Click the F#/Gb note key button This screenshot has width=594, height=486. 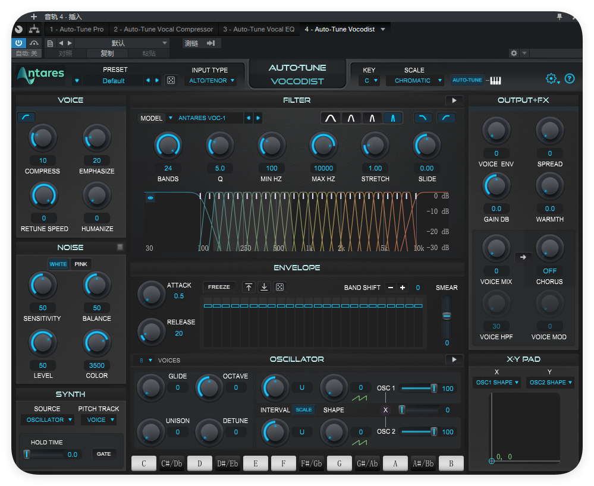pos(311,463)
